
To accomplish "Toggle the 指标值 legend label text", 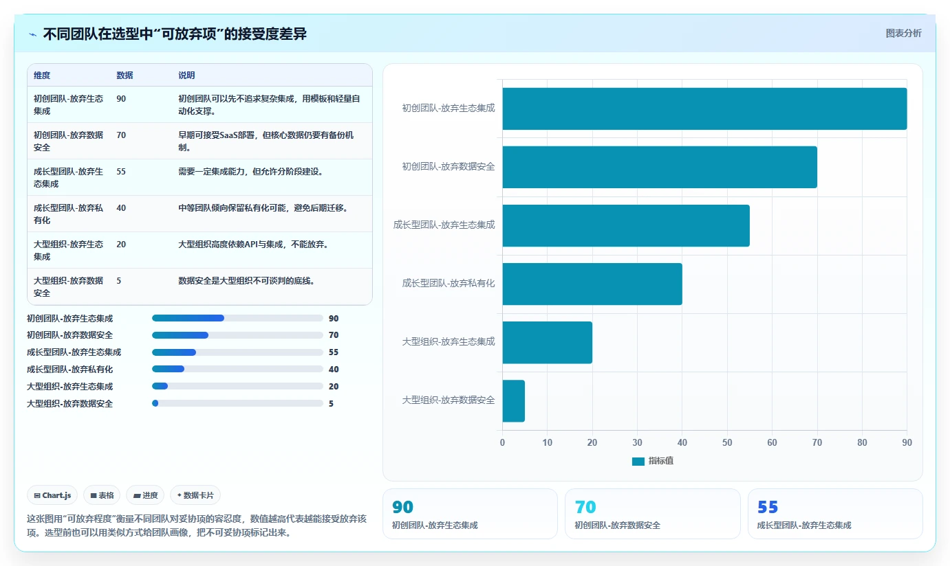I will pyautogui.click(x=660, y=461).
